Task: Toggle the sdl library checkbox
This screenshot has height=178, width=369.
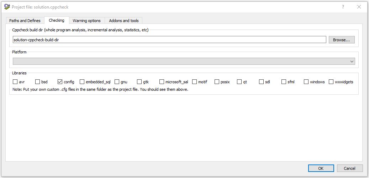Action: click(x=261, y=82)
